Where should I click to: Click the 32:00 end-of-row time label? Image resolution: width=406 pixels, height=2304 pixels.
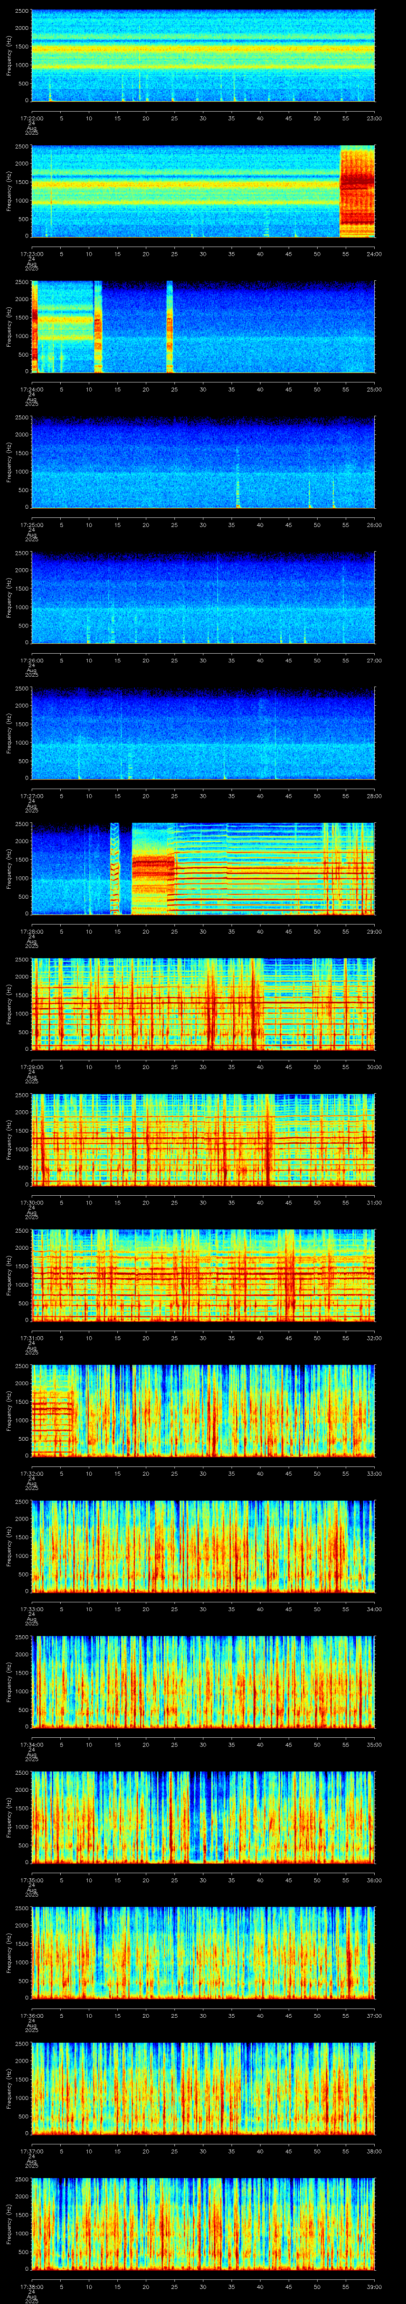click(374, 1338)
